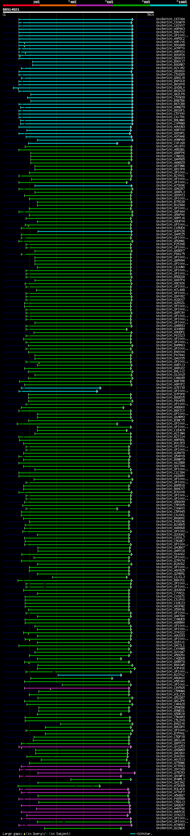Select label UniRef100_C1MUE4
This screenshot has height=836, width=190.
coord(170,228)
